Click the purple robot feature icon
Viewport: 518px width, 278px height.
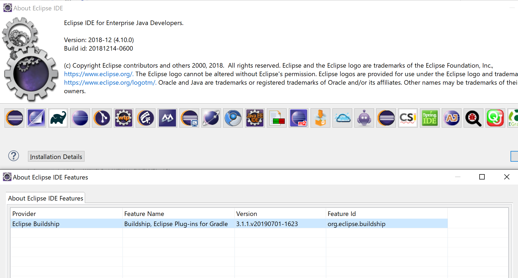coord(364,118)
